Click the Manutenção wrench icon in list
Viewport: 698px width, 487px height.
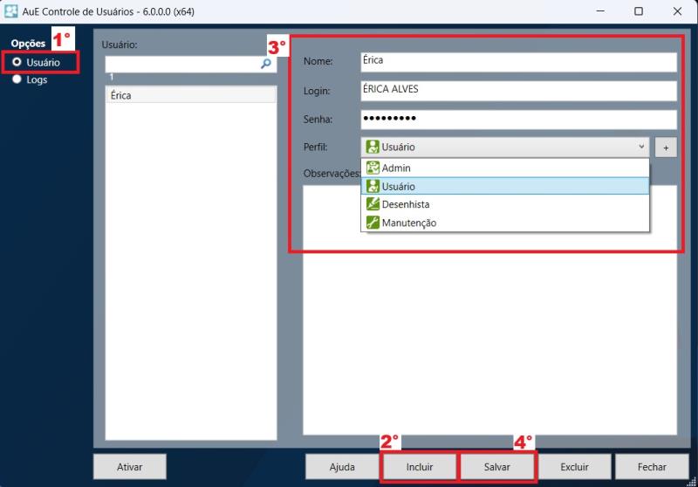373,223
